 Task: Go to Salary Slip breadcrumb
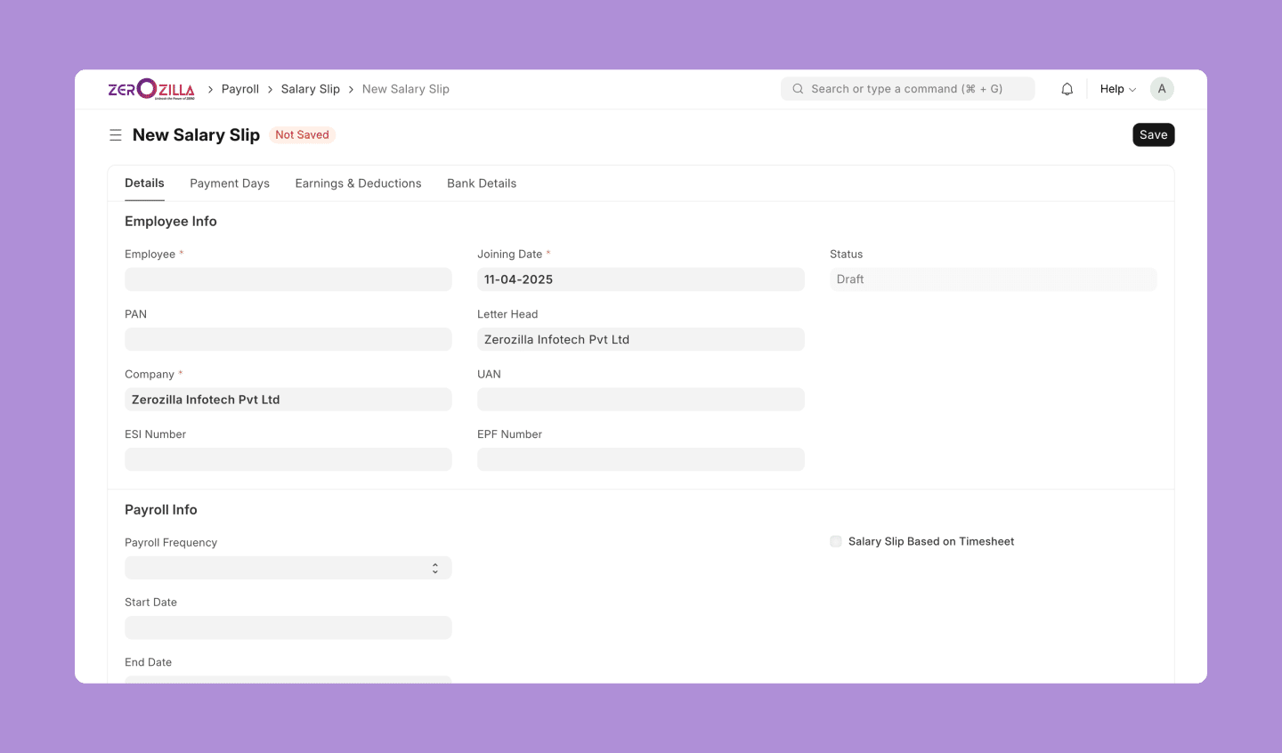point(310,89)
